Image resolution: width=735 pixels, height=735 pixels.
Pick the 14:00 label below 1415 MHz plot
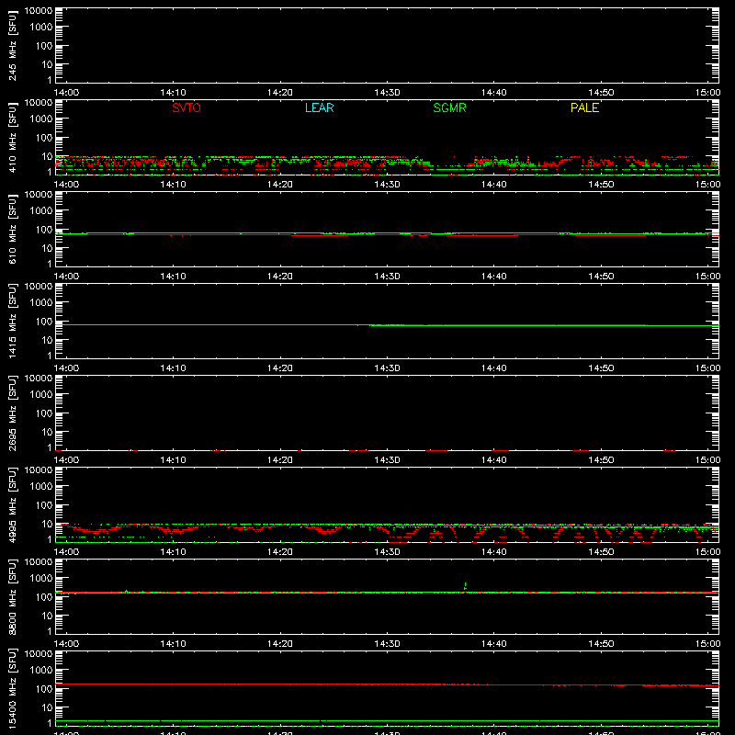click(x=66, y=368)
